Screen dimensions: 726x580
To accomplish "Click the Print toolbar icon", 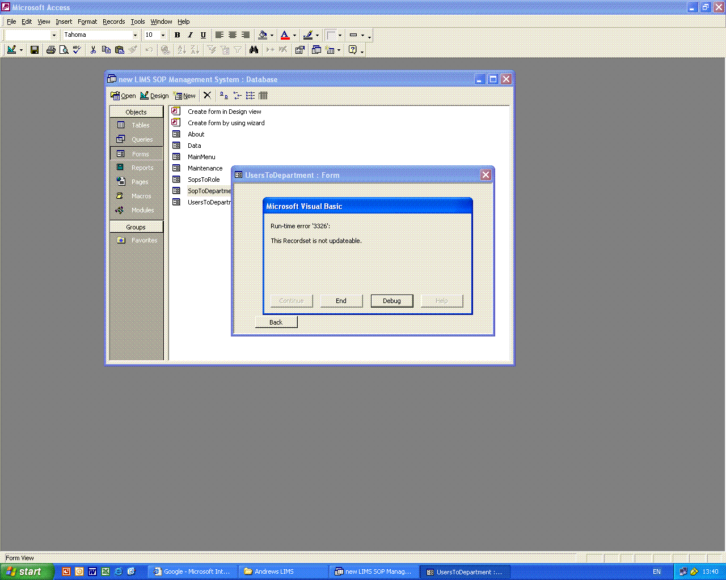I will [x=51, y=50].
